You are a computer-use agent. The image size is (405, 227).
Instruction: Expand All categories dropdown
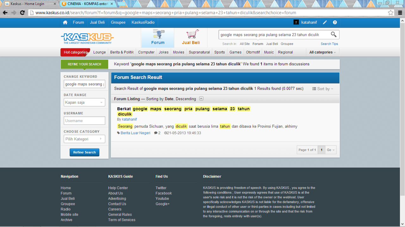pos(322,52)
